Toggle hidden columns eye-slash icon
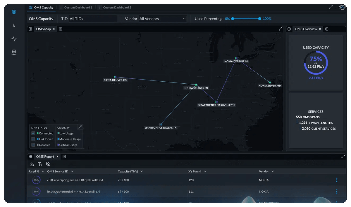Viewport: 351px width, 207px height. click(48, 164)
